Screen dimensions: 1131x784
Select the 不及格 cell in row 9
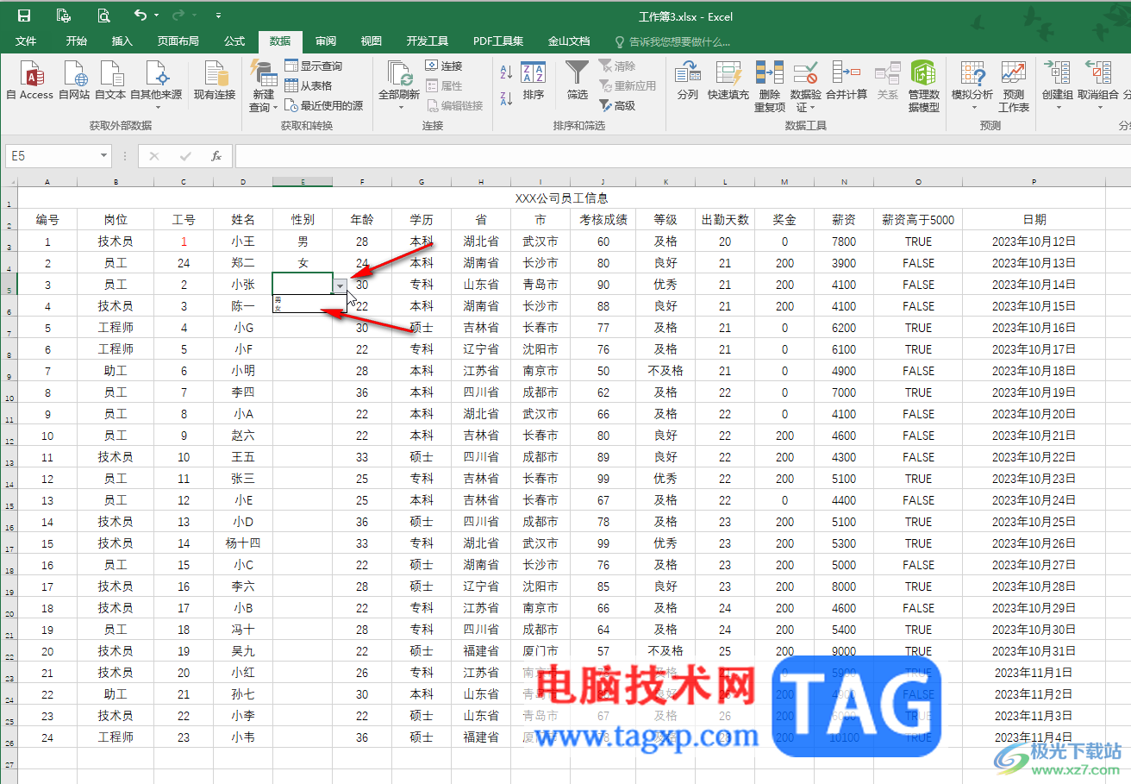(665, 371)
